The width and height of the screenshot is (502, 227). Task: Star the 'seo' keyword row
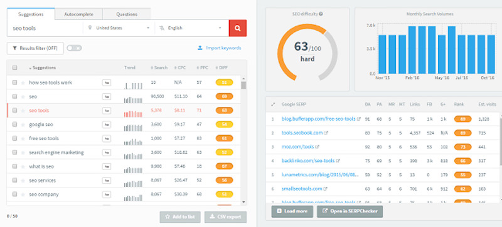[23, 96]
